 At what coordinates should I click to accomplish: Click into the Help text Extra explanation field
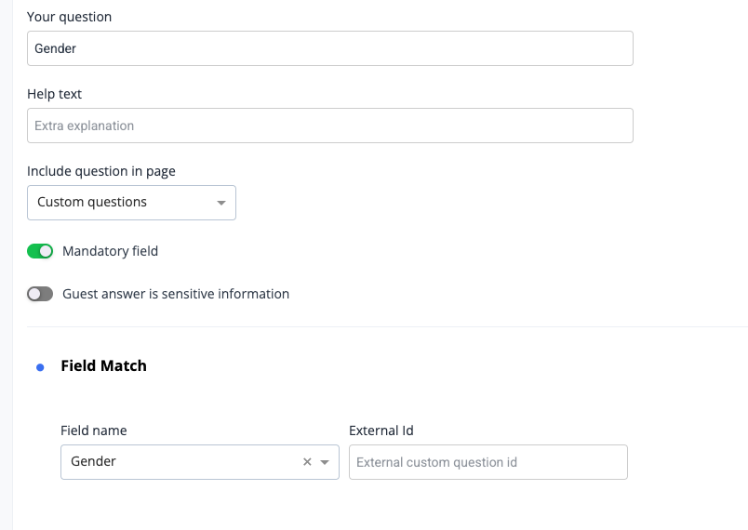330,126
